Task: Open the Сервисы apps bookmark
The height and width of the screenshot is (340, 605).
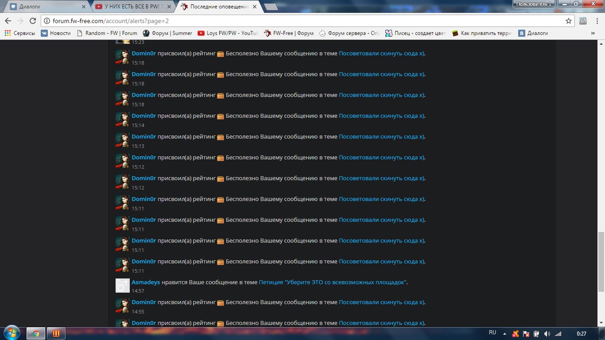Action: [x=19, y=33]
